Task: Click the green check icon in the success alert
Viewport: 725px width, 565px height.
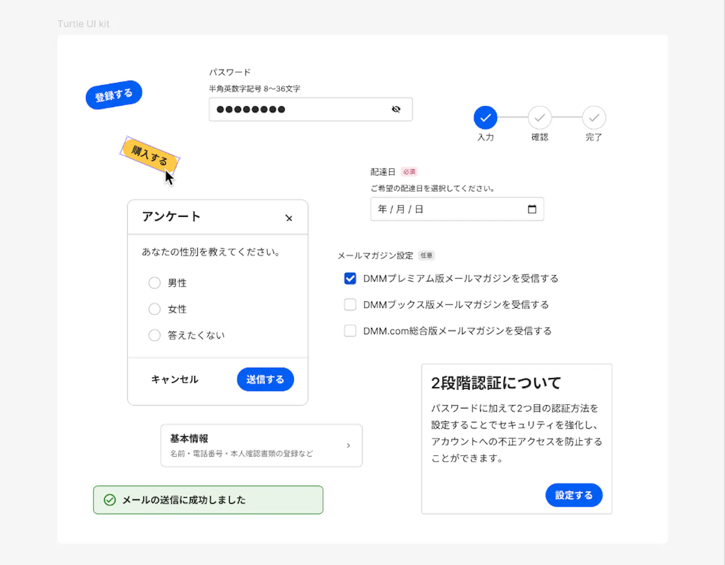Action: 110,500
